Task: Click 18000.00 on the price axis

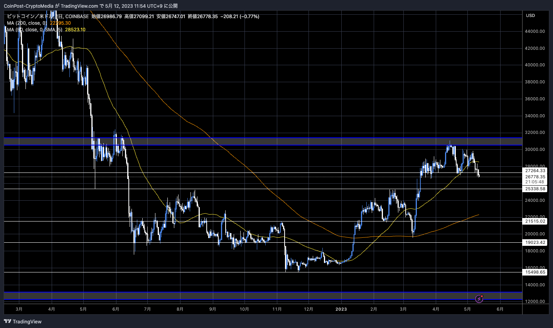Action: (535, 251)
